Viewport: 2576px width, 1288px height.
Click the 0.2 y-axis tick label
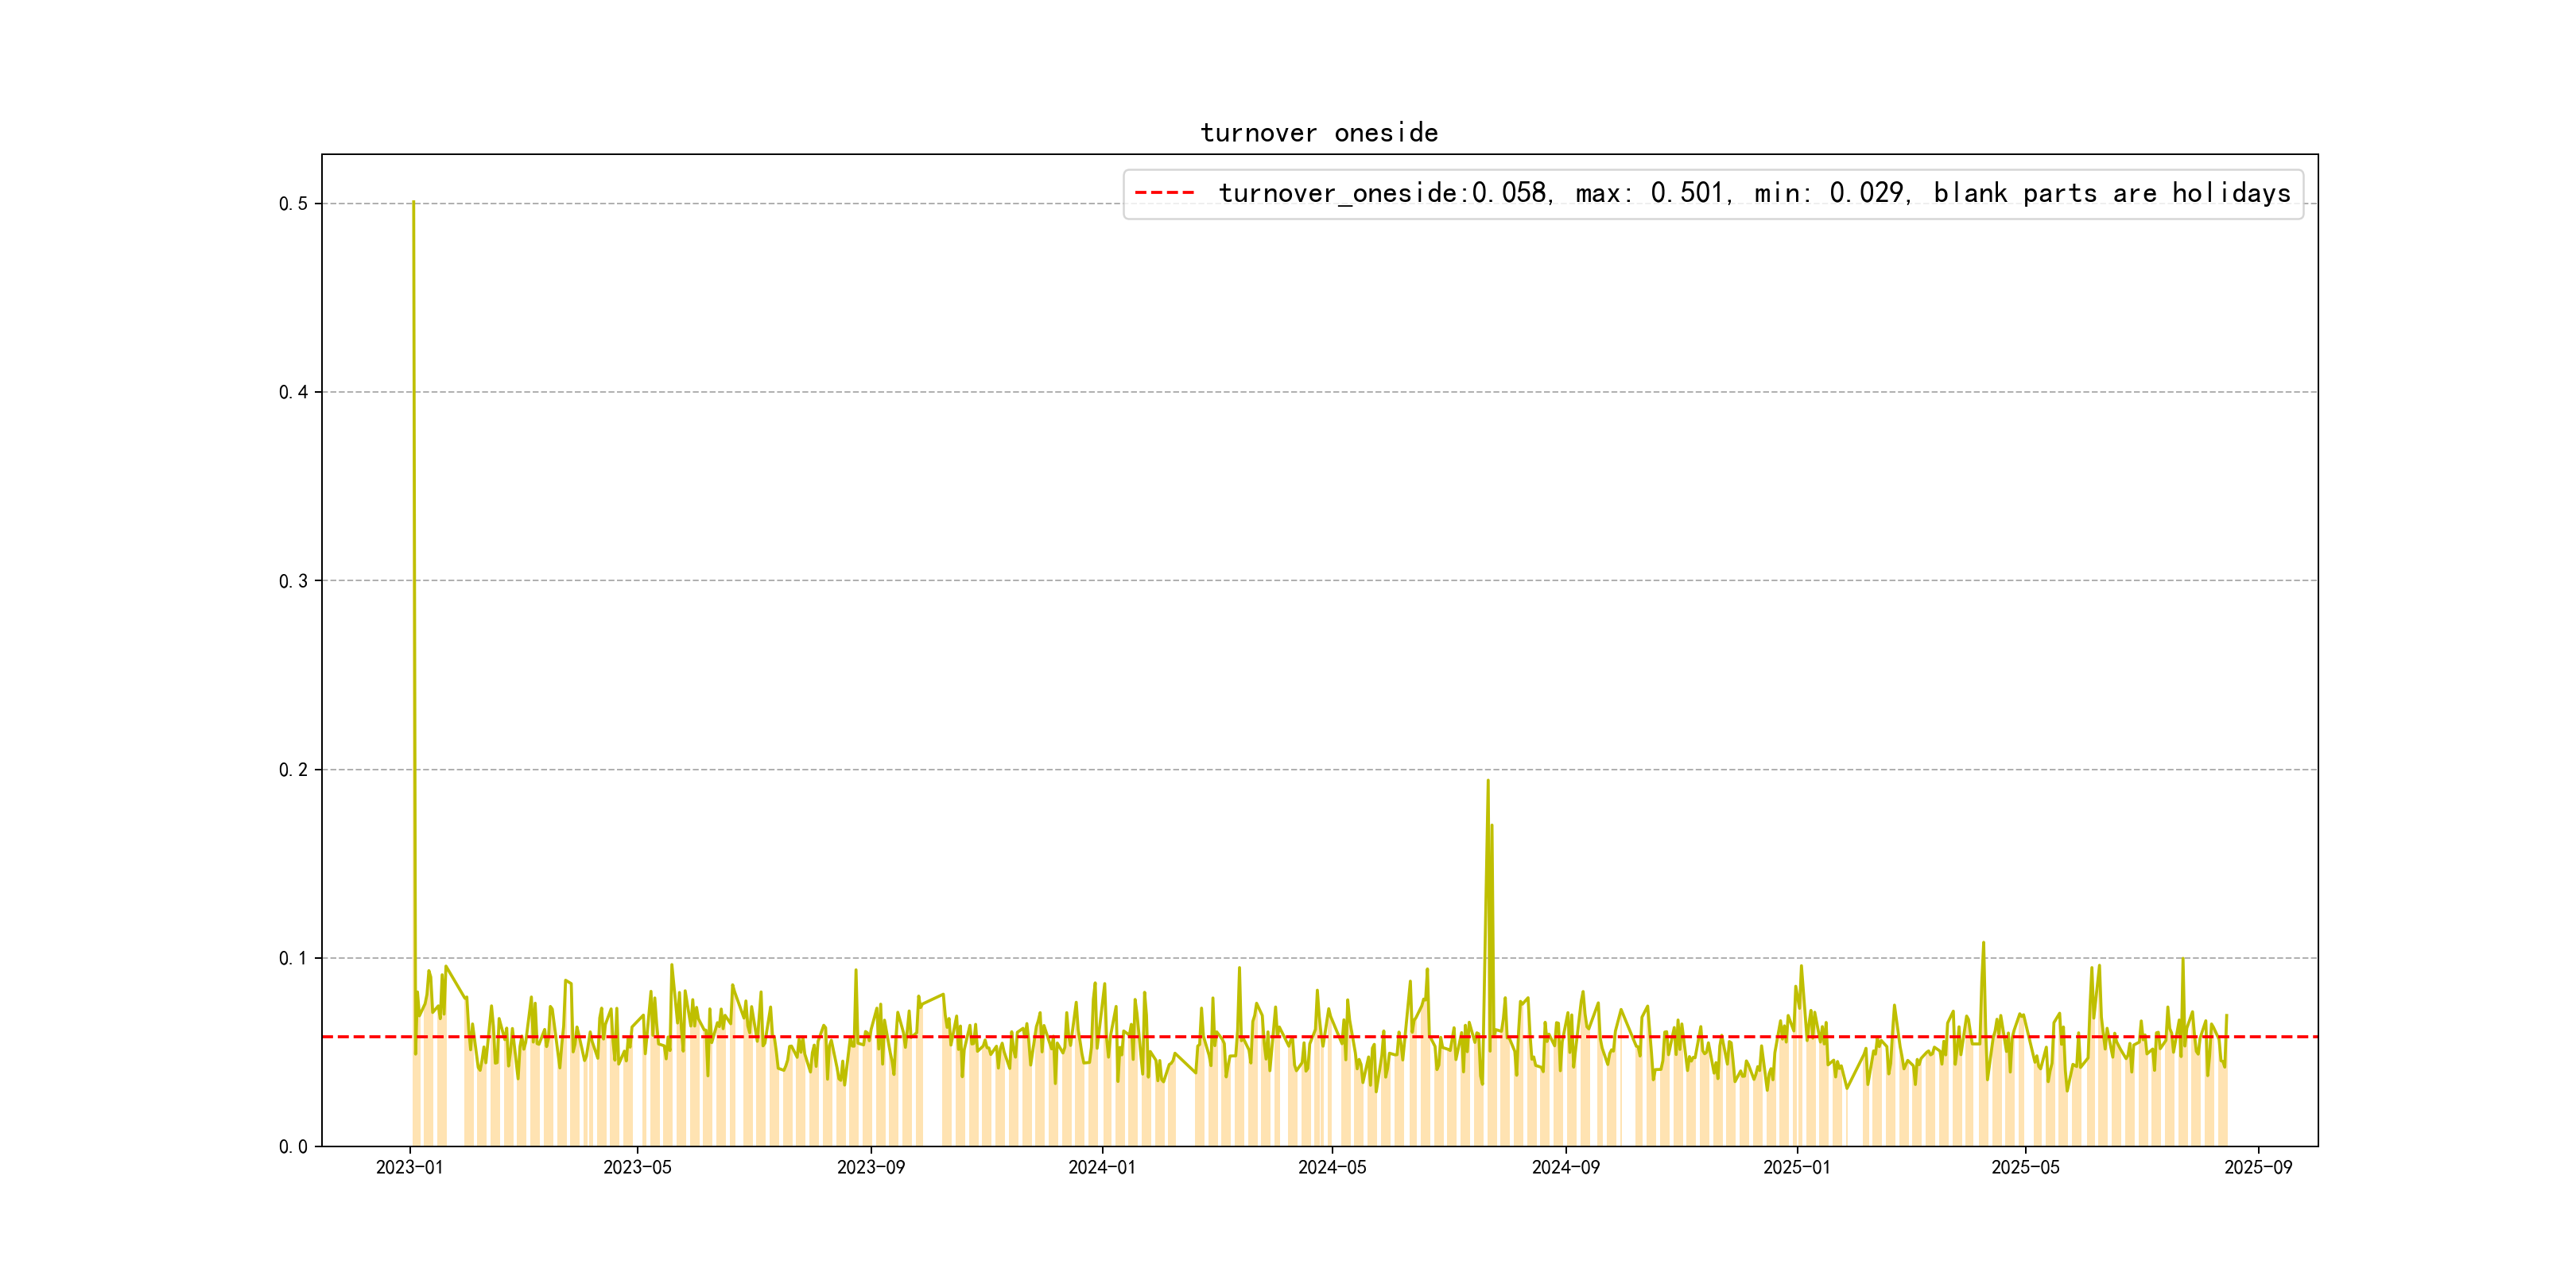point(293,770)
